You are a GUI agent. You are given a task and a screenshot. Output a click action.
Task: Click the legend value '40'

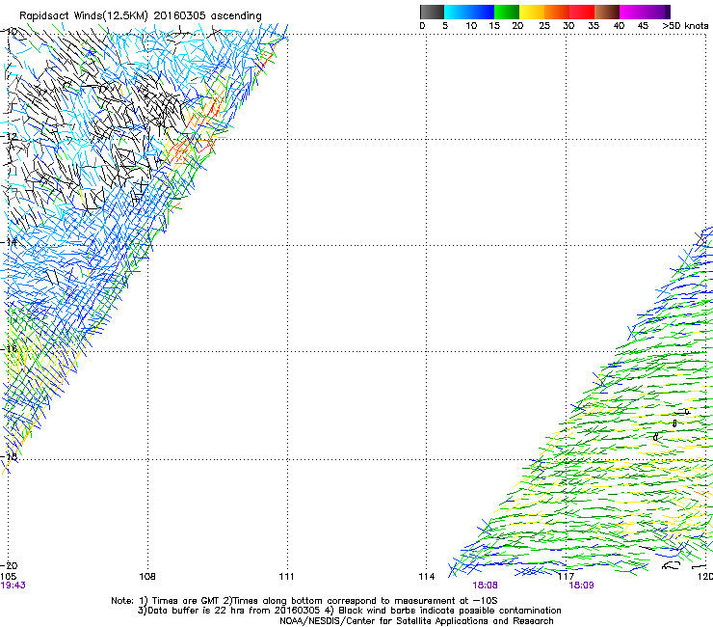(619, 26)
